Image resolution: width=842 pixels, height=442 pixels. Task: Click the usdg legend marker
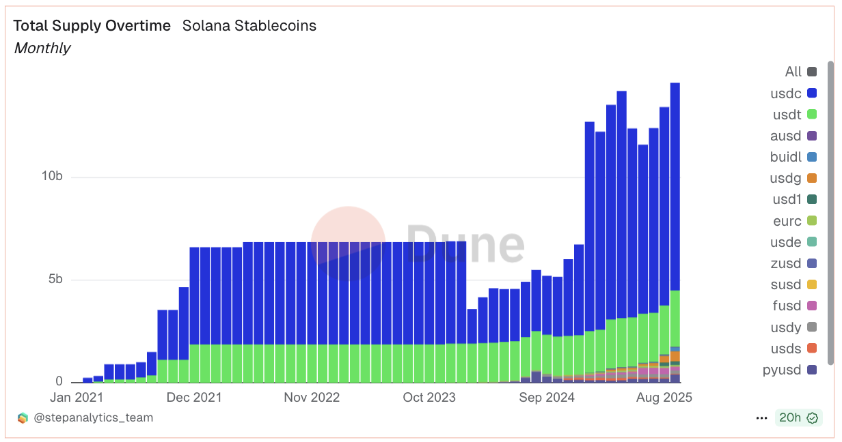coord(812,178)
